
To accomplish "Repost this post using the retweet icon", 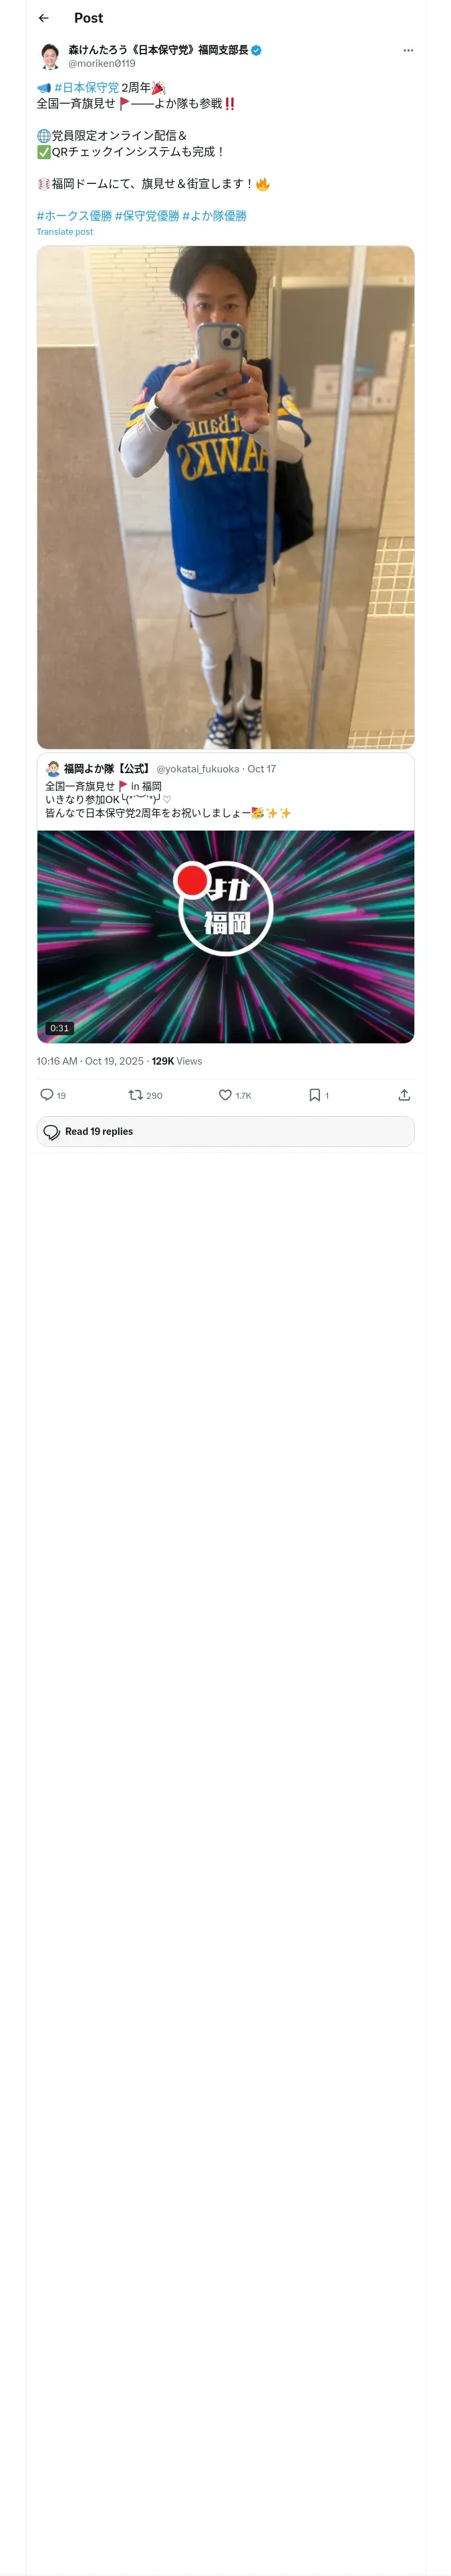I will [x=136, y=1095].
